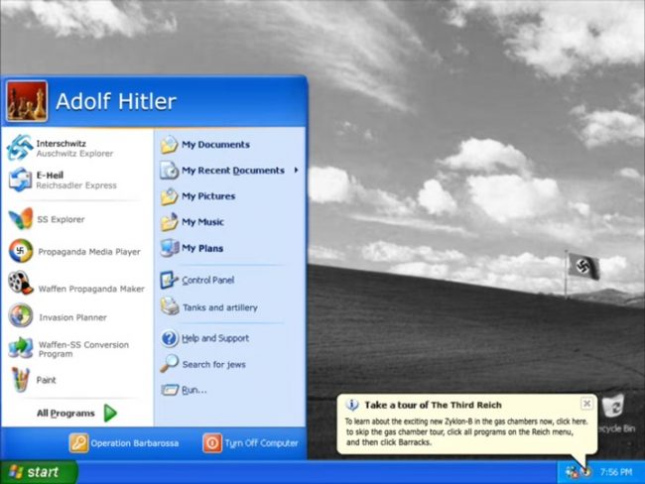This screenshot has height=484, width=645.
Task: Click Turn Off Computer button
Action: 250,443
